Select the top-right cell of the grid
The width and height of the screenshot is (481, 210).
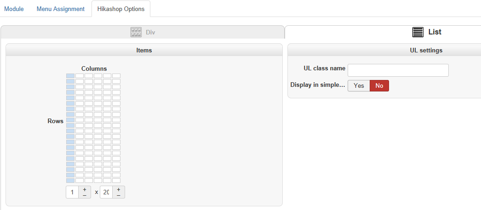click(x=116, y=76)
